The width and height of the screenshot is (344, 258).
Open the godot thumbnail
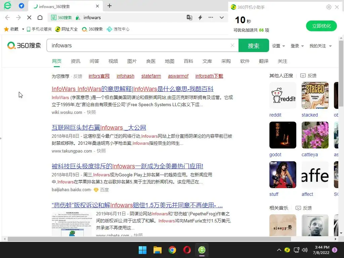coord(283,135)
